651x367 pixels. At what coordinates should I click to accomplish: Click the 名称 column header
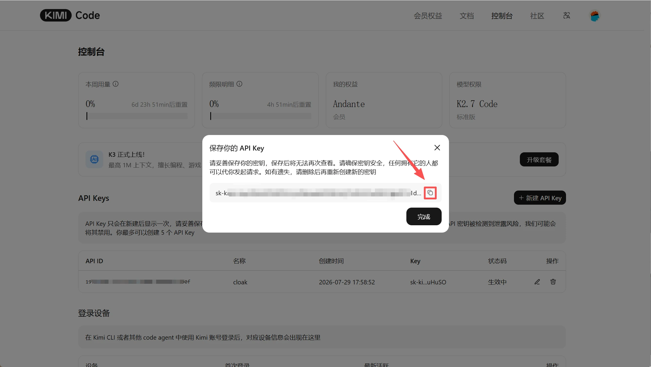[239, 261]
